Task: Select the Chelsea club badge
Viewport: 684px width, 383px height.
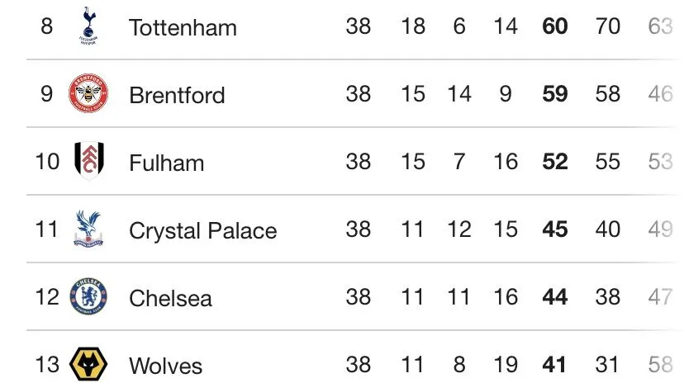Action: 88,297
